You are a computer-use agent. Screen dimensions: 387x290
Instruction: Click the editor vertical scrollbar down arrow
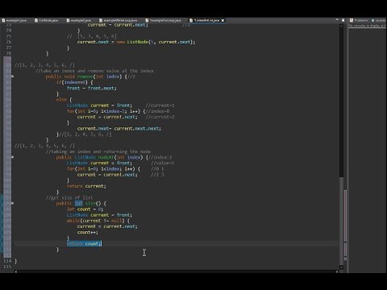341,267
